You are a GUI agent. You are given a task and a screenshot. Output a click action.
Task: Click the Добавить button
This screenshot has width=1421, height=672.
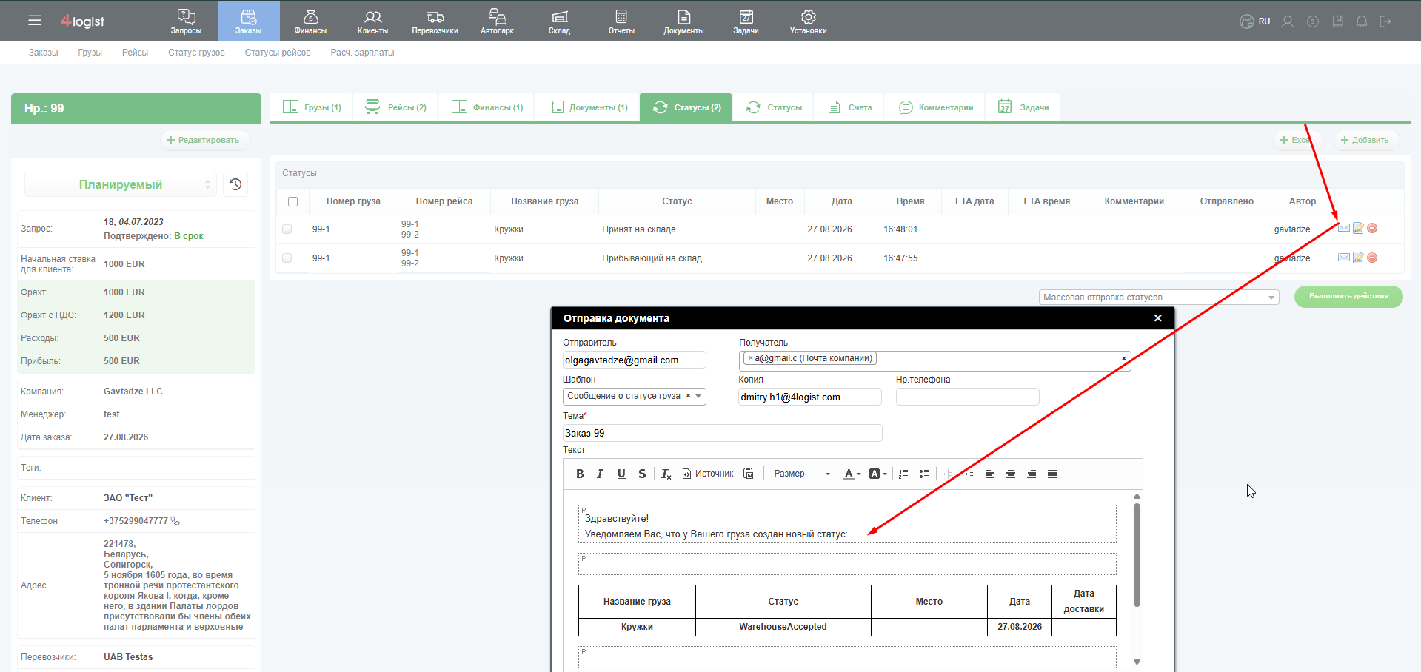click(x=1365, y=140)
